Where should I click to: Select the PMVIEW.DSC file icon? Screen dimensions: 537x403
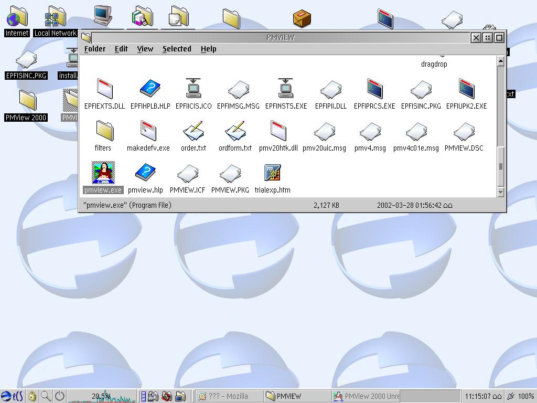(x=464, y=132)
